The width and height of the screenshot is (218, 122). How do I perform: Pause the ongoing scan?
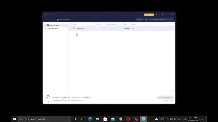(x=45, y=102)
